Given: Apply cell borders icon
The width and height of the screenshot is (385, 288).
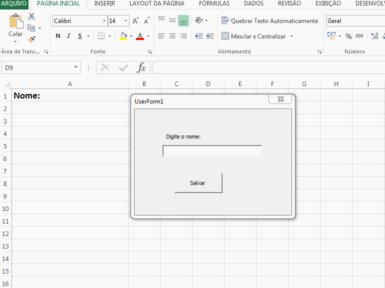Looking at the screenshot, I should pyautogui.click(x=101, y=36).
